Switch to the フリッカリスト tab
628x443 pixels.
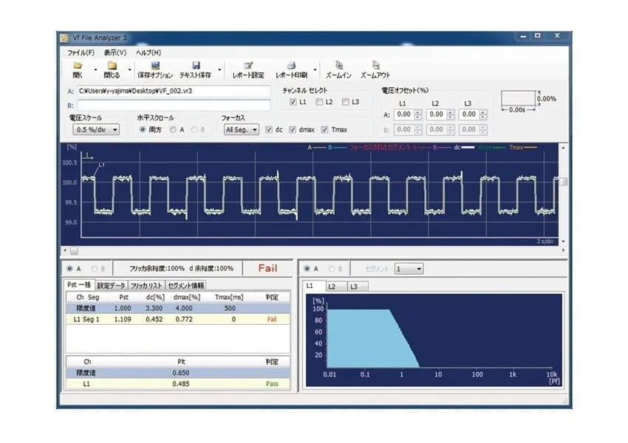(146, 285)
